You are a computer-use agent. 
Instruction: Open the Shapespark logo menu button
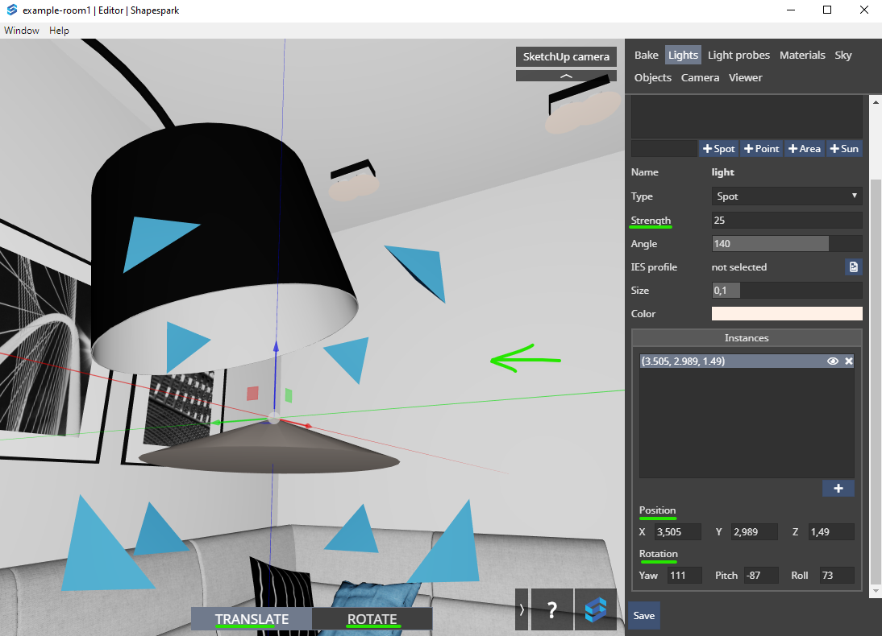(x=595, y=609)
